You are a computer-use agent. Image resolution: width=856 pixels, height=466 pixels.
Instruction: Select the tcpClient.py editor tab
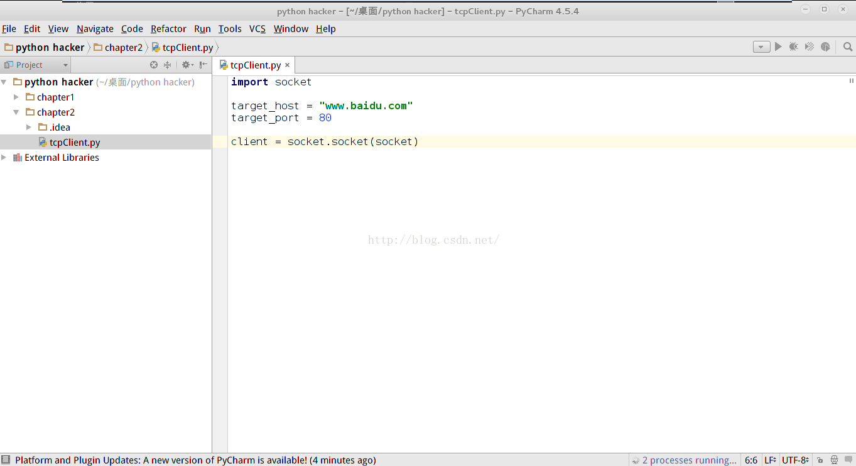[255, 65]
